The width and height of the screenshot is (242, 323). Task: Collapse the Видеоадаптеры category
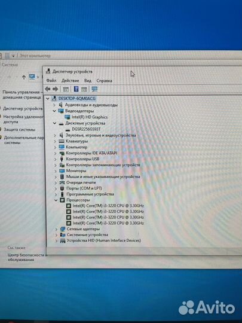54,111
